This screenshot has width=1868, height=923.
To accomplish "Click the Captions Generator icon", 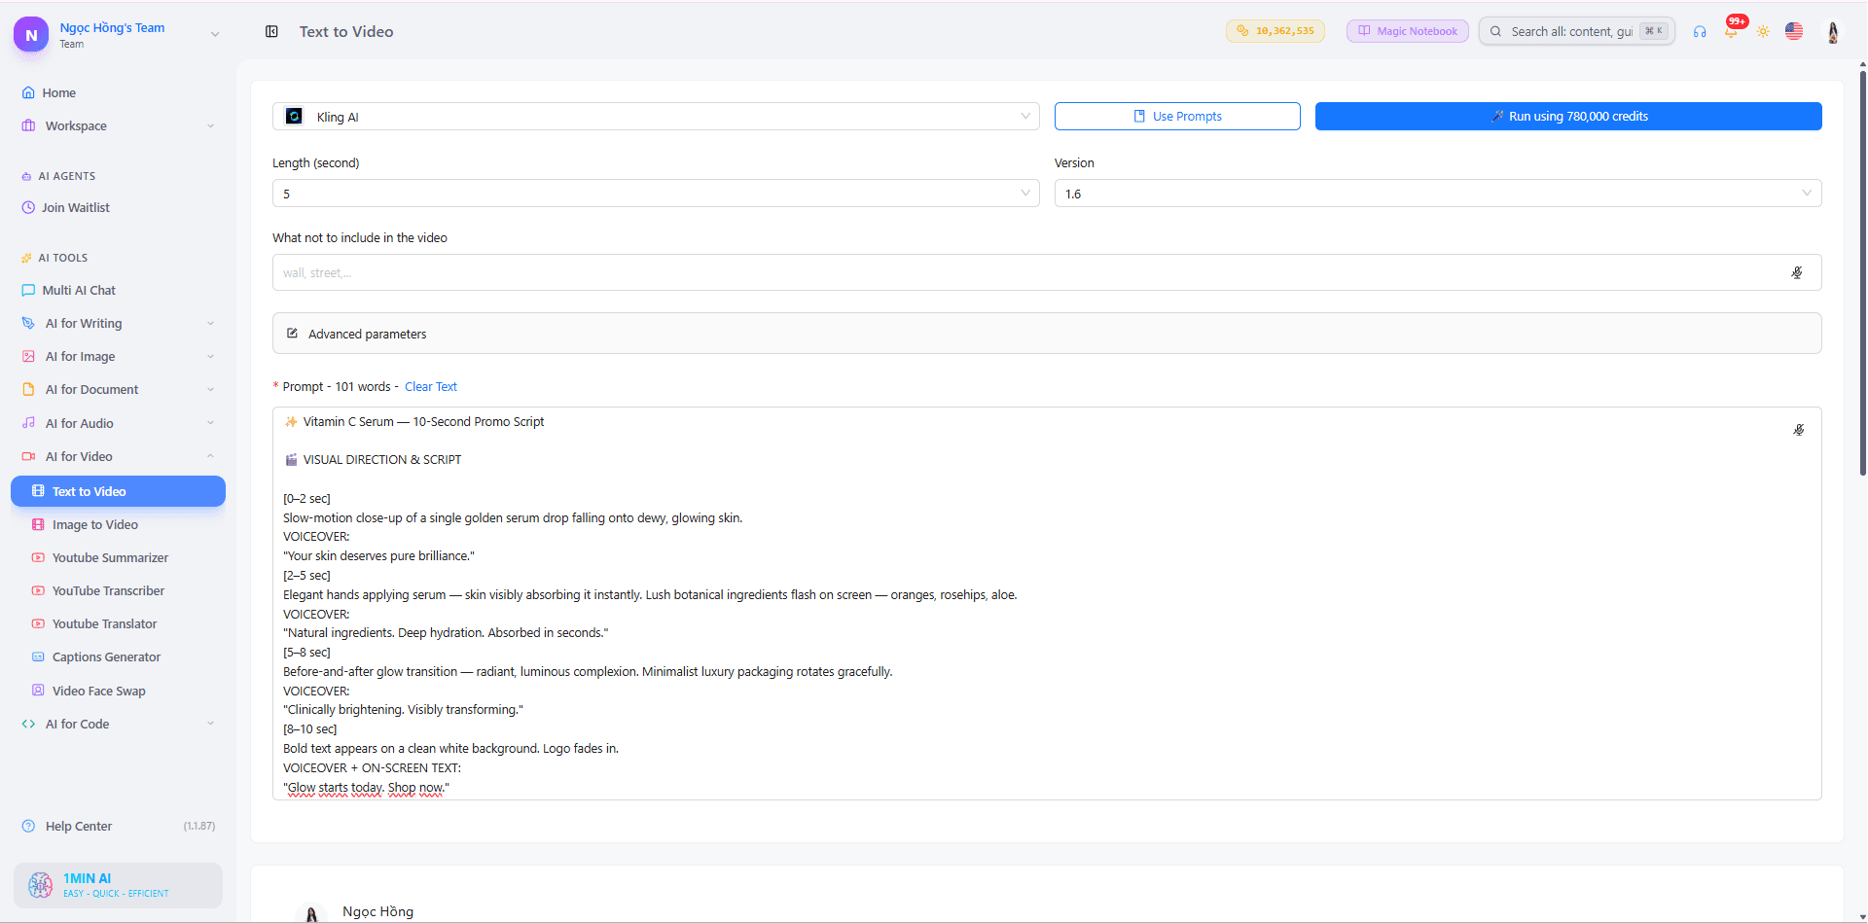I will pos(38,657).
